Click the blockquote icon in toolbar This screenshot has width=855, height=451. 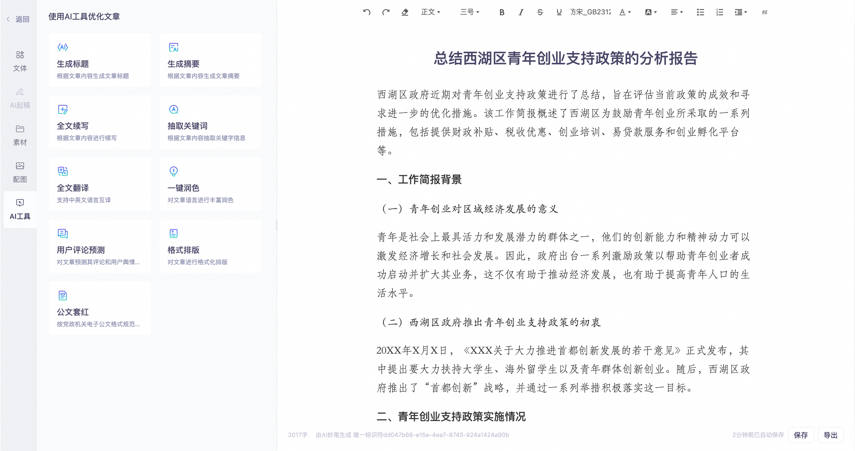point(764,12)
